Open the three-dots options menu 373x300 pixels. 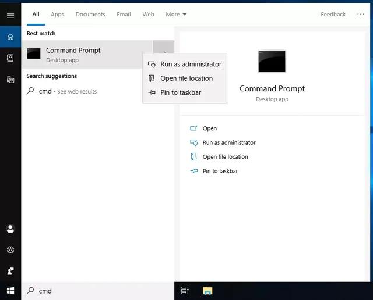point(361,14)
